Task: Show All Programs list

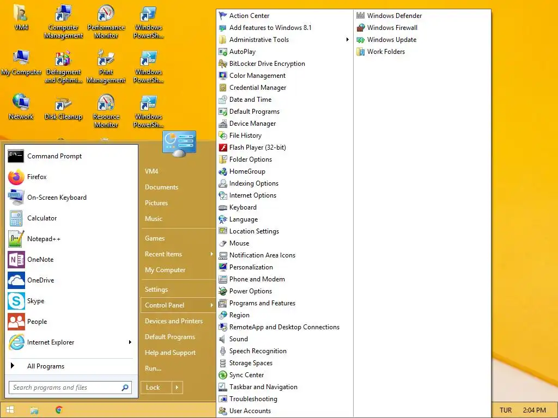Action: pyautogui.click(x=71, y=366)
